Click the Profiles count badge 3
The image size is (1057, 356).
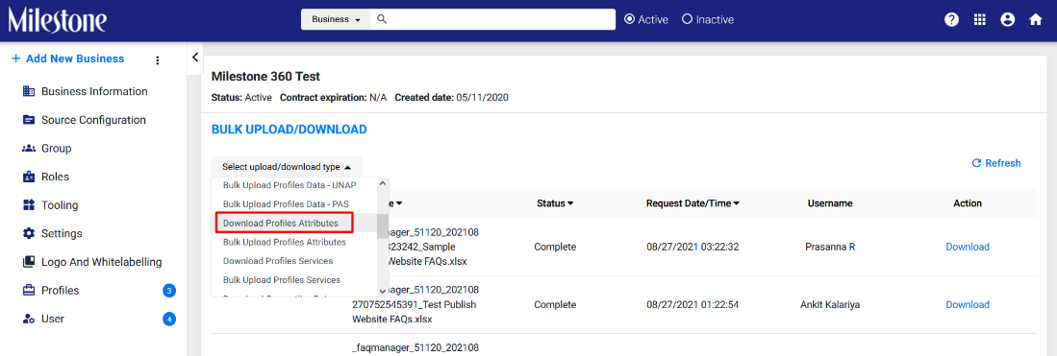pyautogui.click(x=169, y=291)
